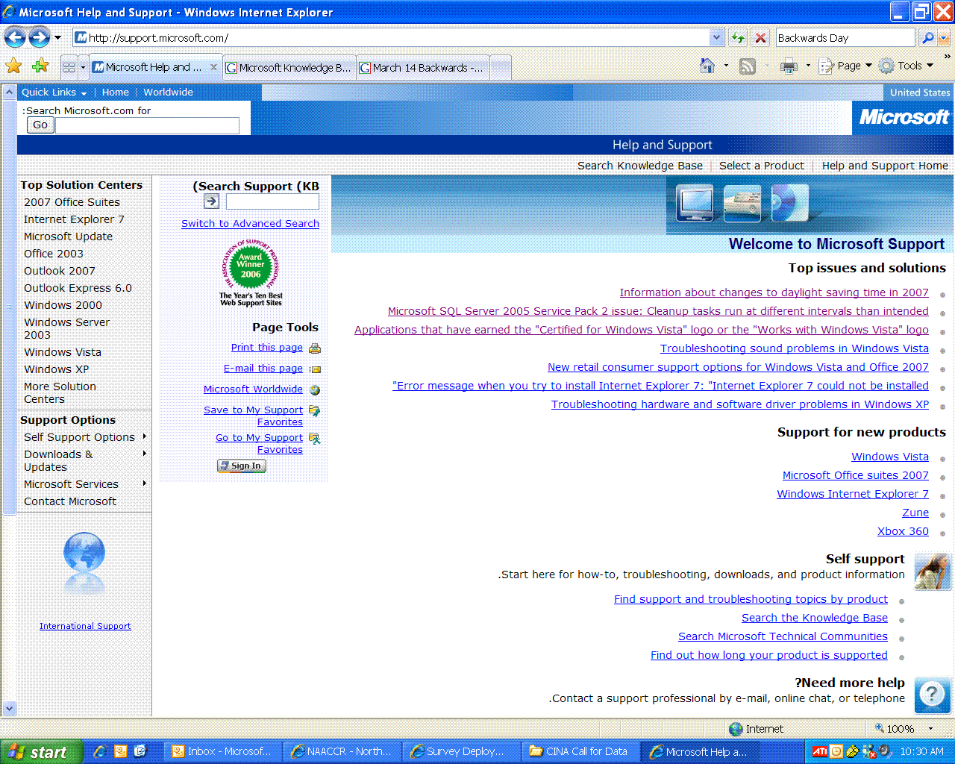Screen dimensions: 955x764
Task: Open the Page dropdown menu
Action: 847,66
